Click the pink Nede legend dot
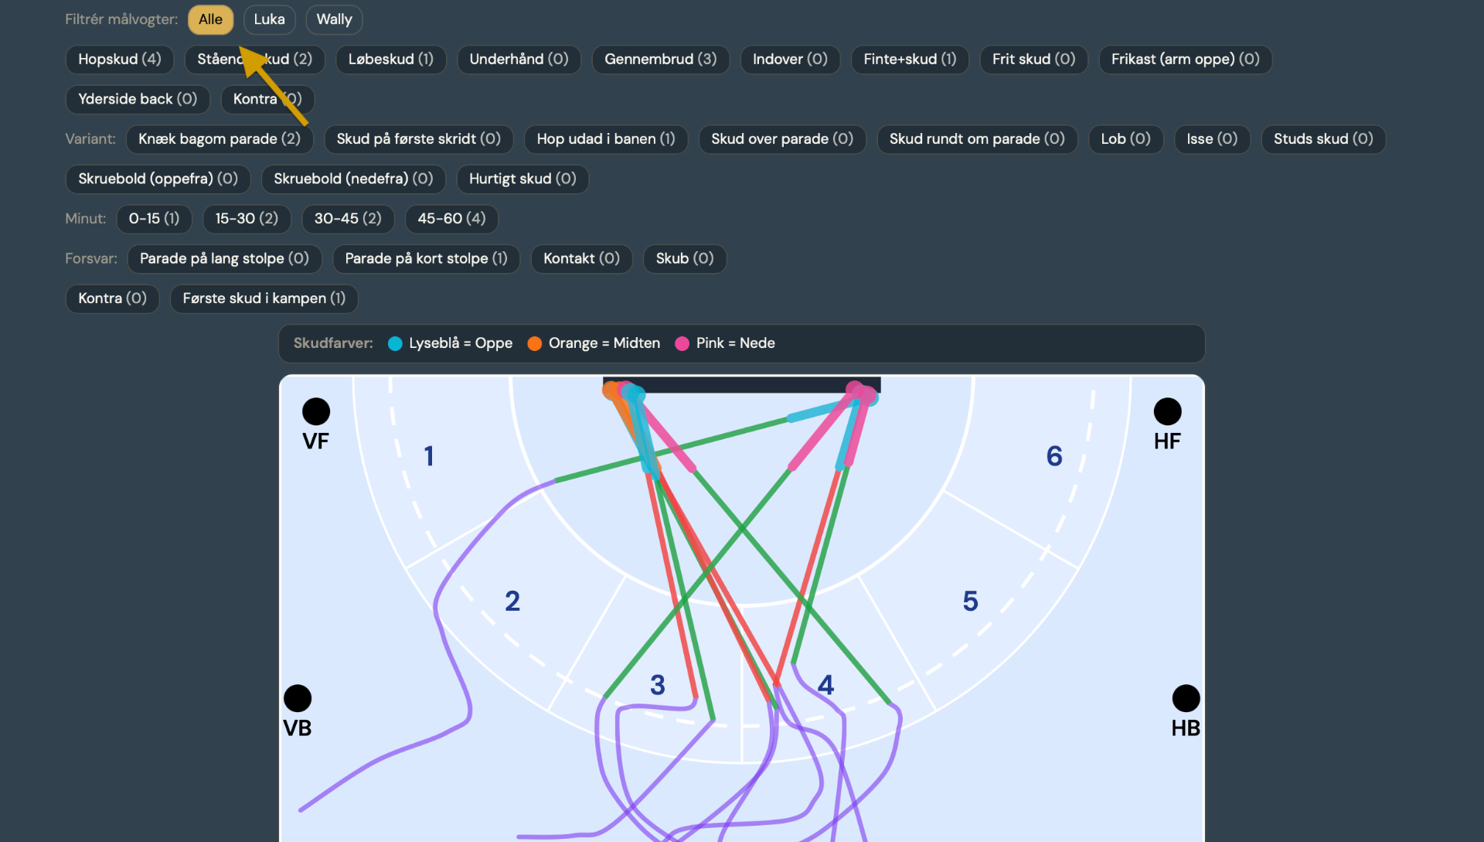This screenshot has height=842, width=1484. [682, 344]
